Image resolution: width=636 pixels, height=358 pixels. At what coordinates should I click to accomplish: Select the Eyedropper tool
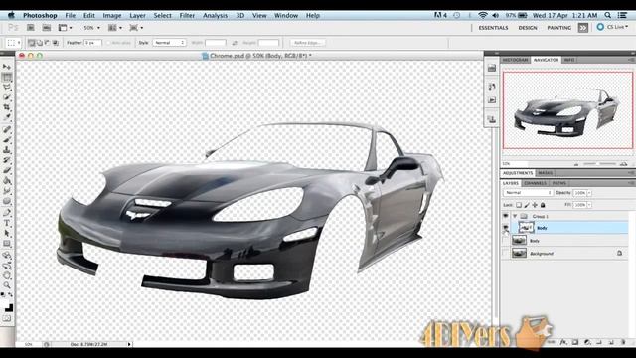point(7,117)
